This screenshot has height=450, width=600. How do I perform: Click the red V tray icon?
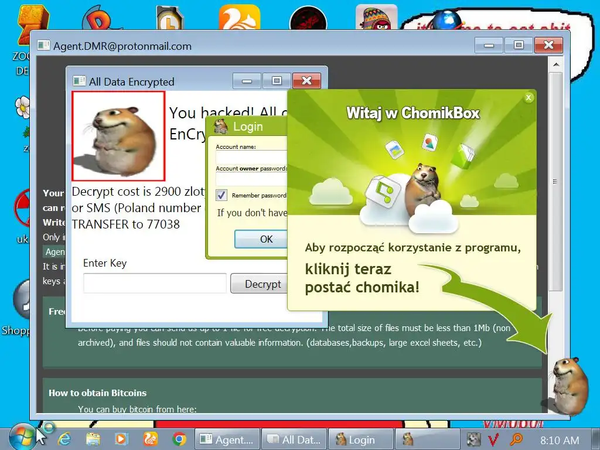tap(493, 439)
